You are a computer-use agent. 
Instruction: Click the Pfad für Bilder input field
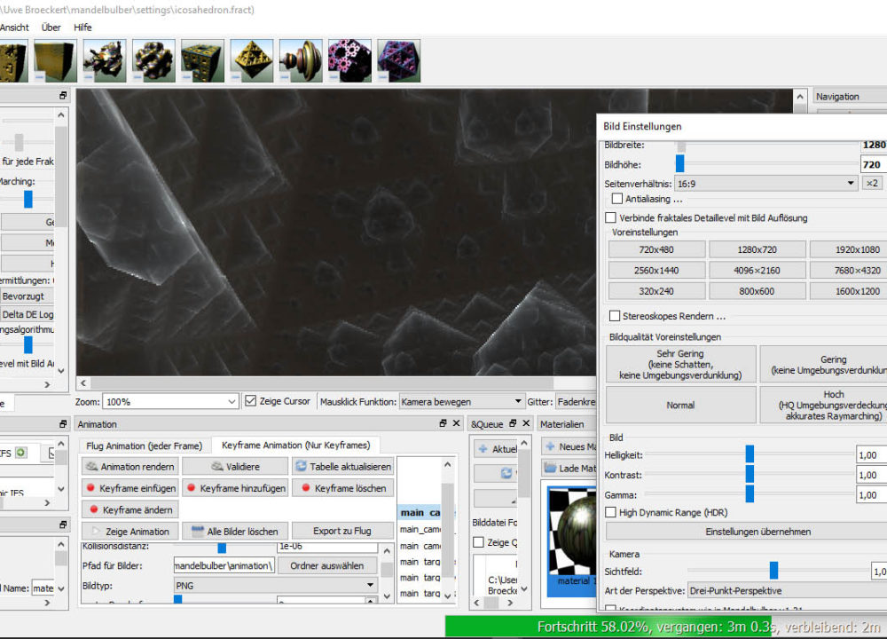(224, 565)
